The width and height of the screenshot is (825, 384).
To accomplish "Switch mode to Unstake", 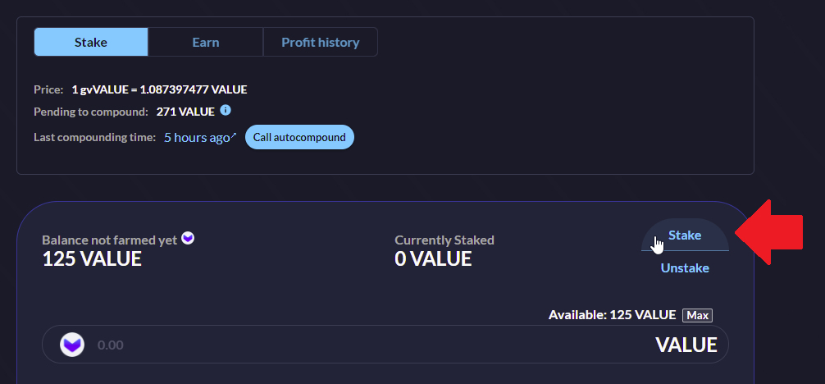I will point(685,268).
